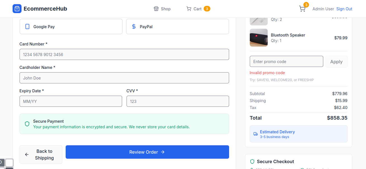Choose PayPal as payment method

tap(177, 27)
